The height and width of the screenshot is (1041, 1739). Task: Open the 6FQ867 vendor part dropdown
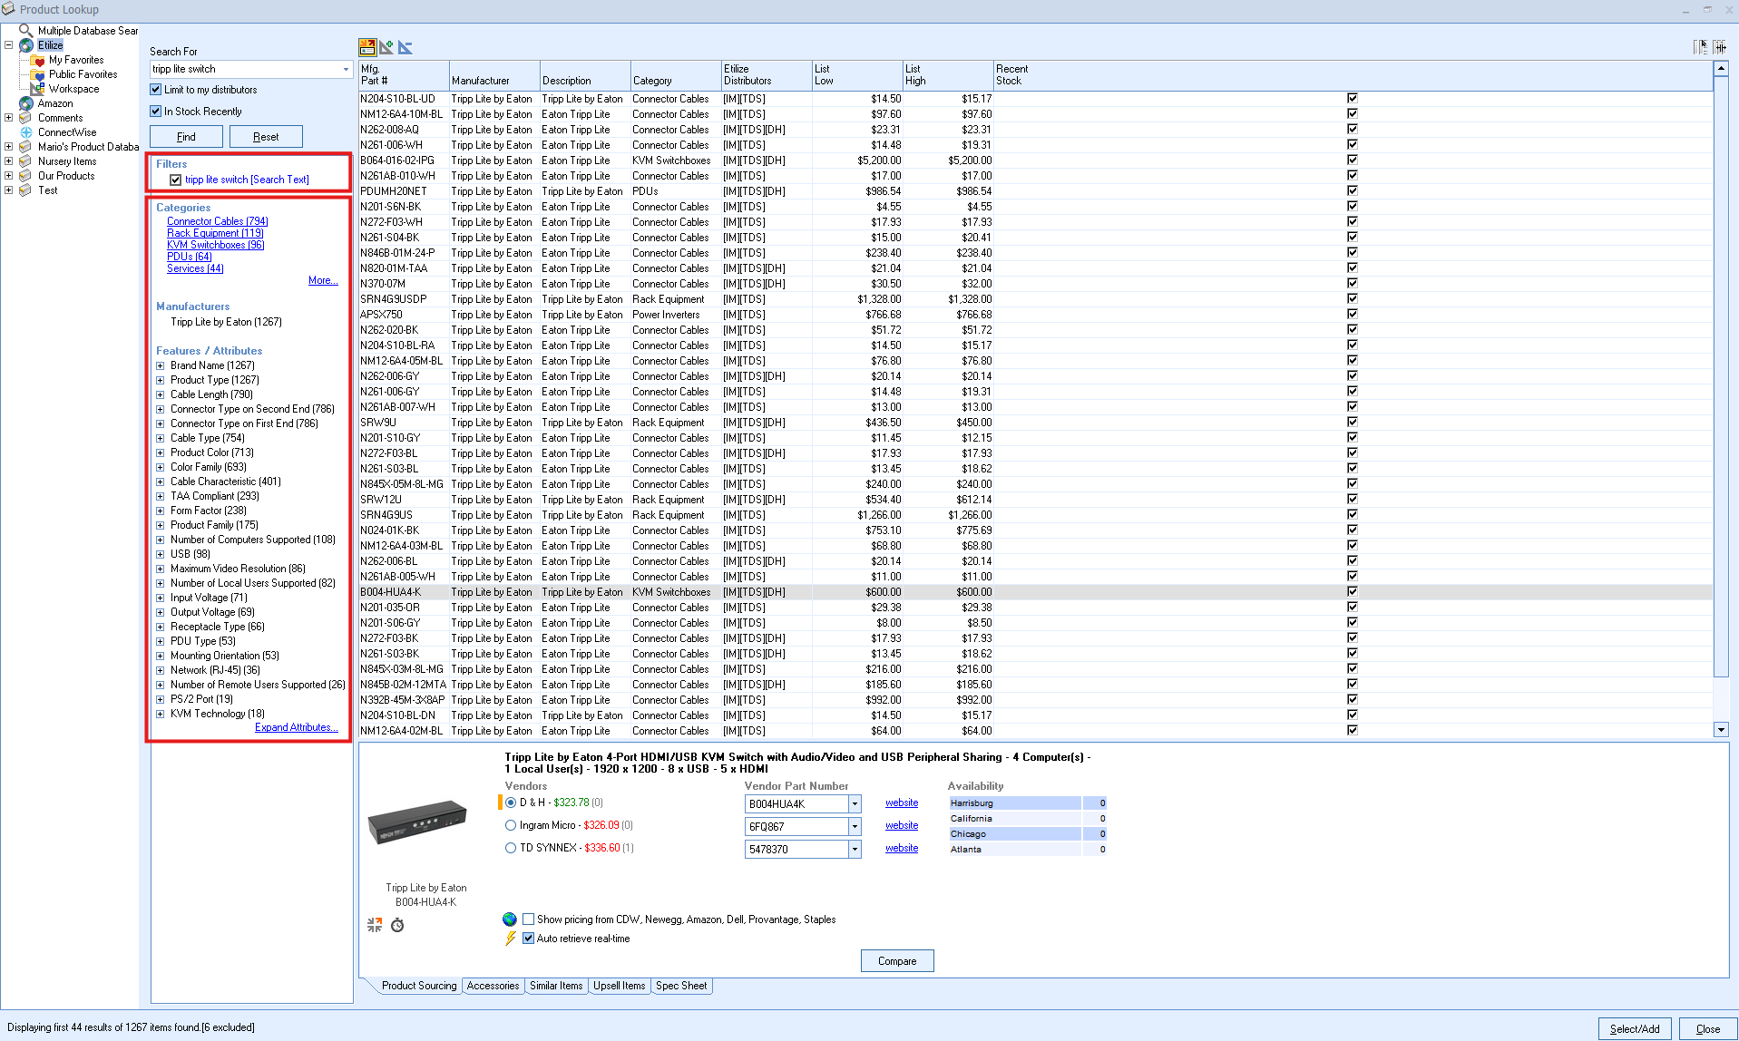[x=855, y=827]
